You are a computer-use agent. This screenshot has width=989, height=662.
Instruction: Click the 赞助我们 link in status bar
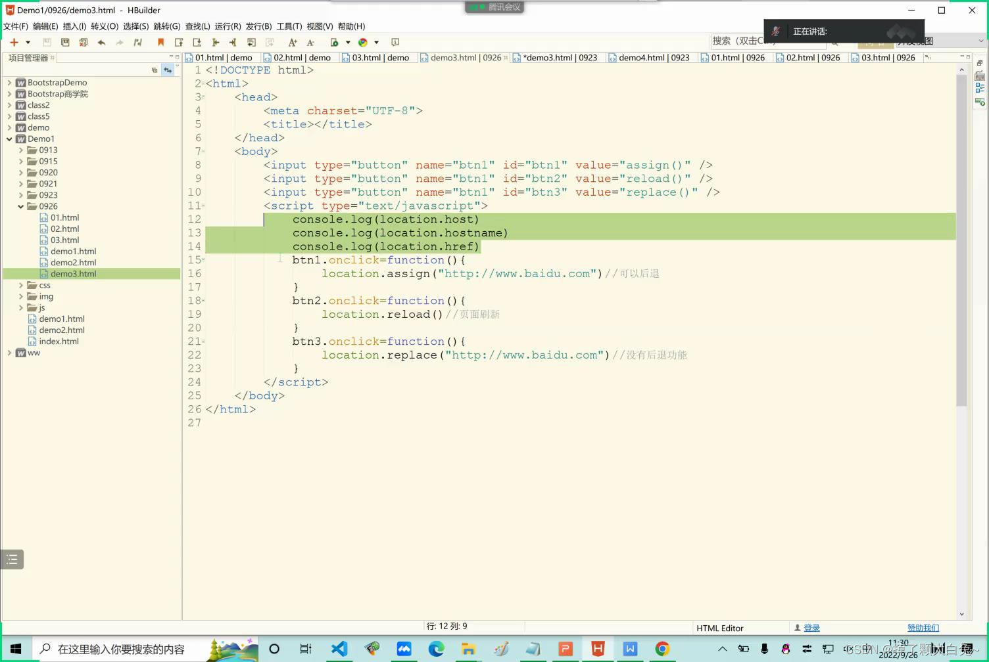923,628
